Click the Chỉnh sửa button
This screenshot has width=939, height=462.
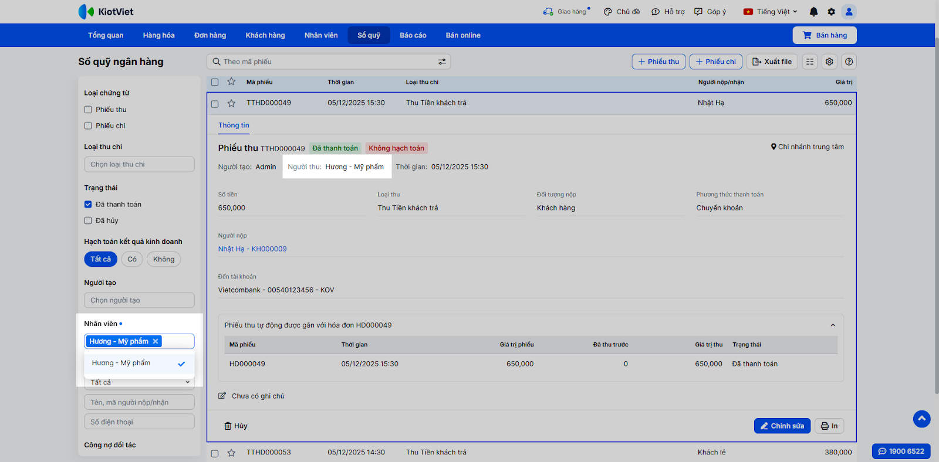pyautogui.click(x=782, y=426)
